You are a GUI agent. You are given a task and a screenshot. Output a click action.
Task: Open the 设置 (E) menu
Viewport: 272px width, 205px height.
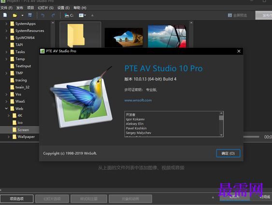63,8
